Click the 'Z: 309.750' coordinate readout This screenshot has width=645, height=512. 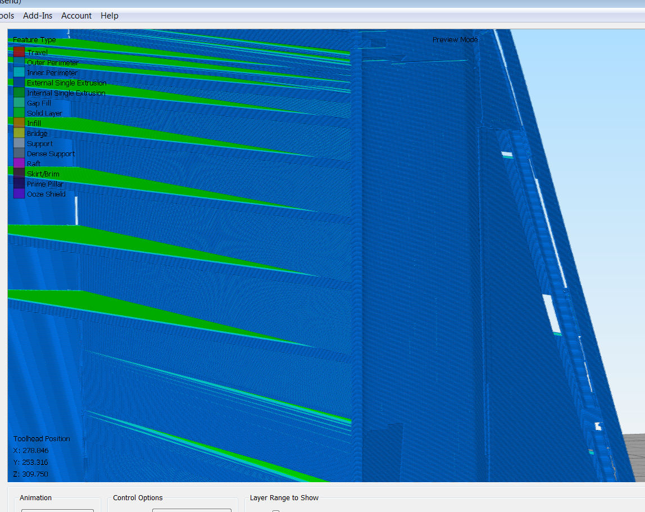coord(30,474)
